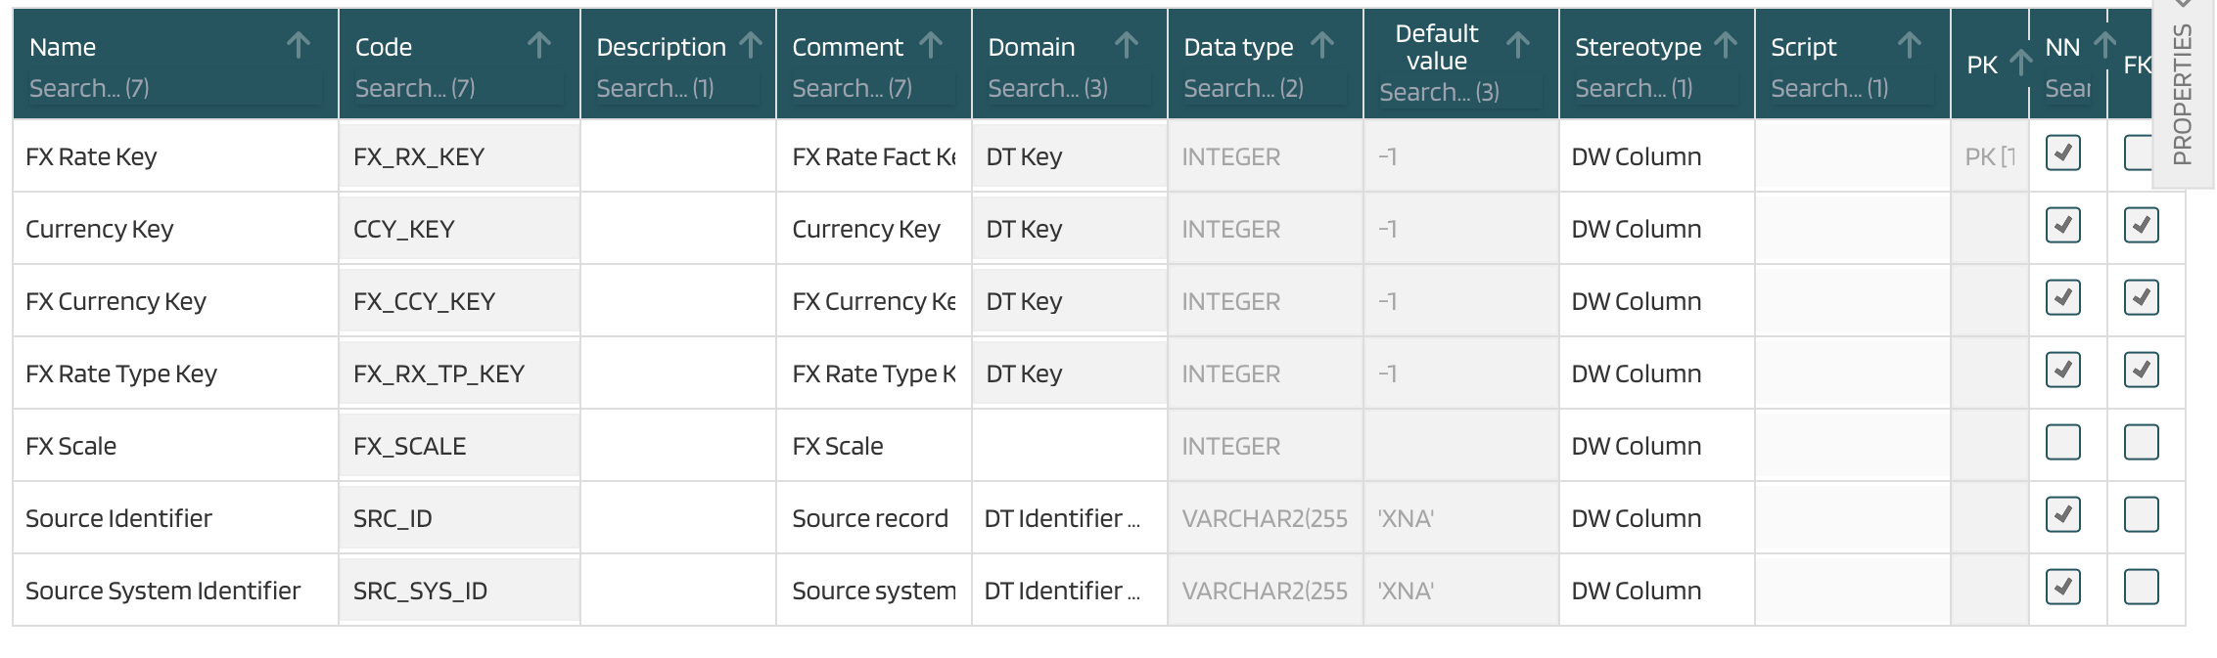Open DT Key domain for Currency Key
2217x658 pixels.
point(1069,229)
